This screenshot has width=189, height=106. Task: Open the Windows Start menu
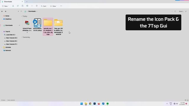(82, 104)
